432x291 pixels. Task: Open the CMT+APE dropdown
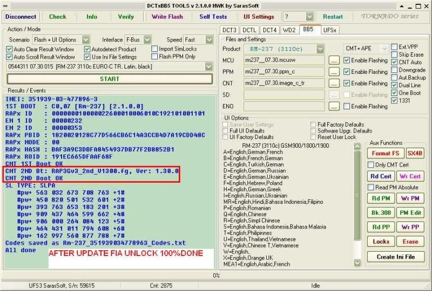(x=384, y=48)
